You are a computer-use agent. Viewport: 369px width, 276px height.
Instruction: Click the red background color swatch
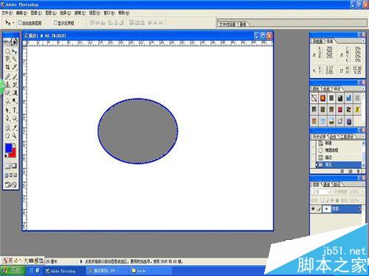(x=13, y=154)
